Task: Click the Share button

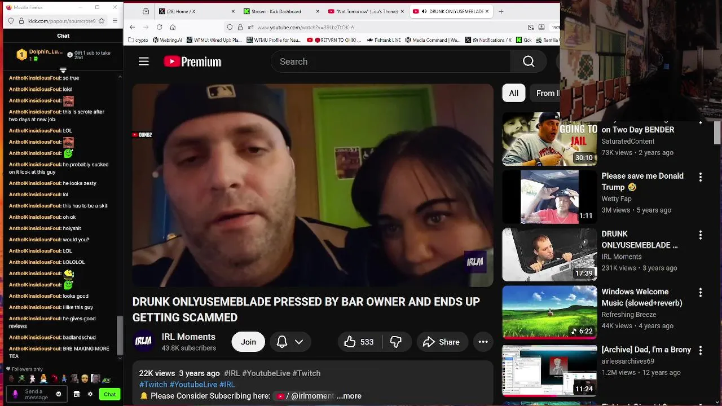Action: pos(442,342)
